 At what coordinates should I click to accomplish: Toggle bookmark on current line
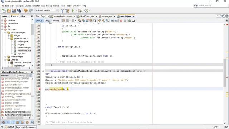coord(107,21)
